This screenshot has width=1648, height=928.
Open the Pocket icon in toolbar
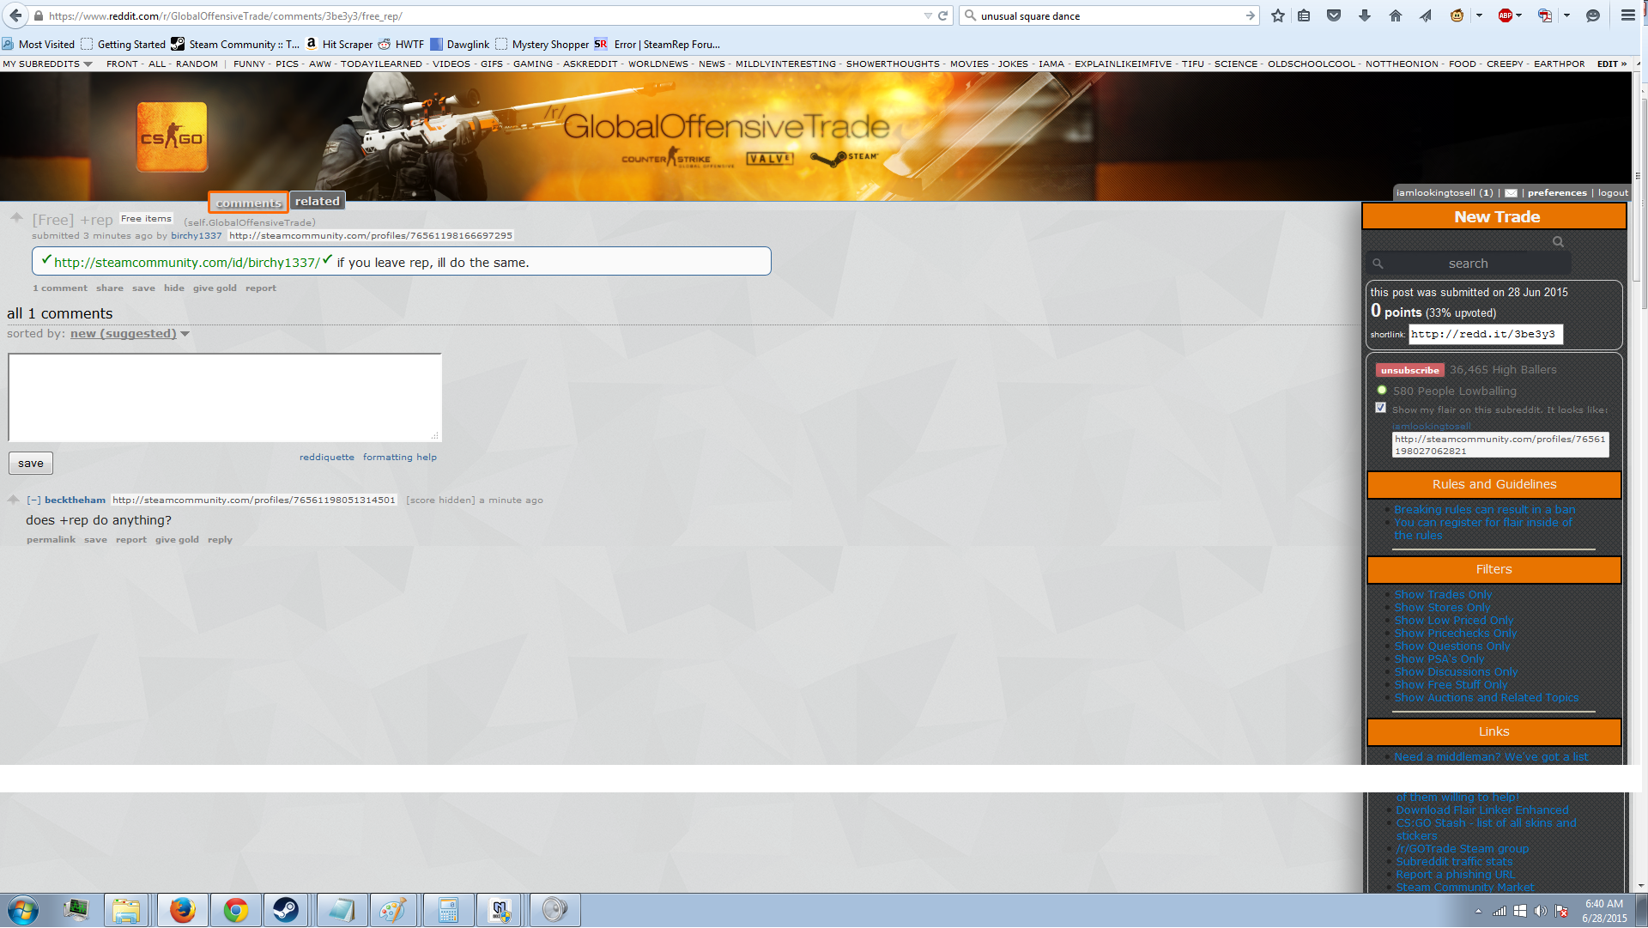click(1334, 15)
